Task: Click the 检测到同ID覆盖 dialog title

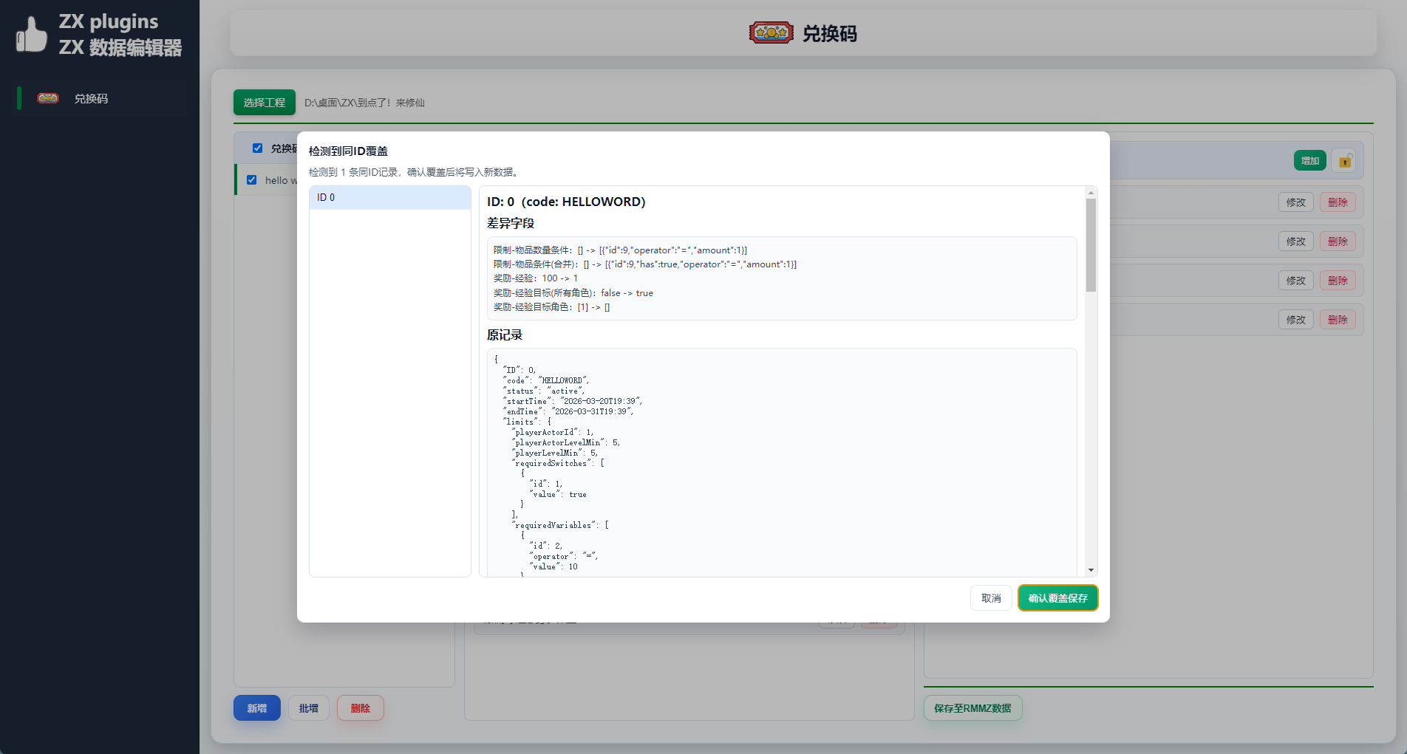Action: pyautogui.click(x=348, y=151)
